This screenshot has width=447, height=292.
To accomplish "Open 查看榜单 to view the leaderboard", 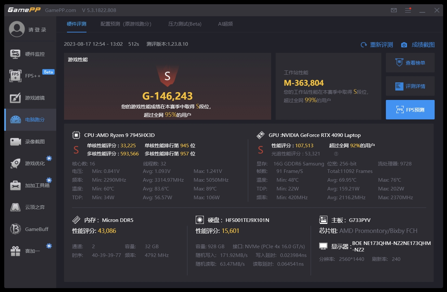I will [410, 62].
